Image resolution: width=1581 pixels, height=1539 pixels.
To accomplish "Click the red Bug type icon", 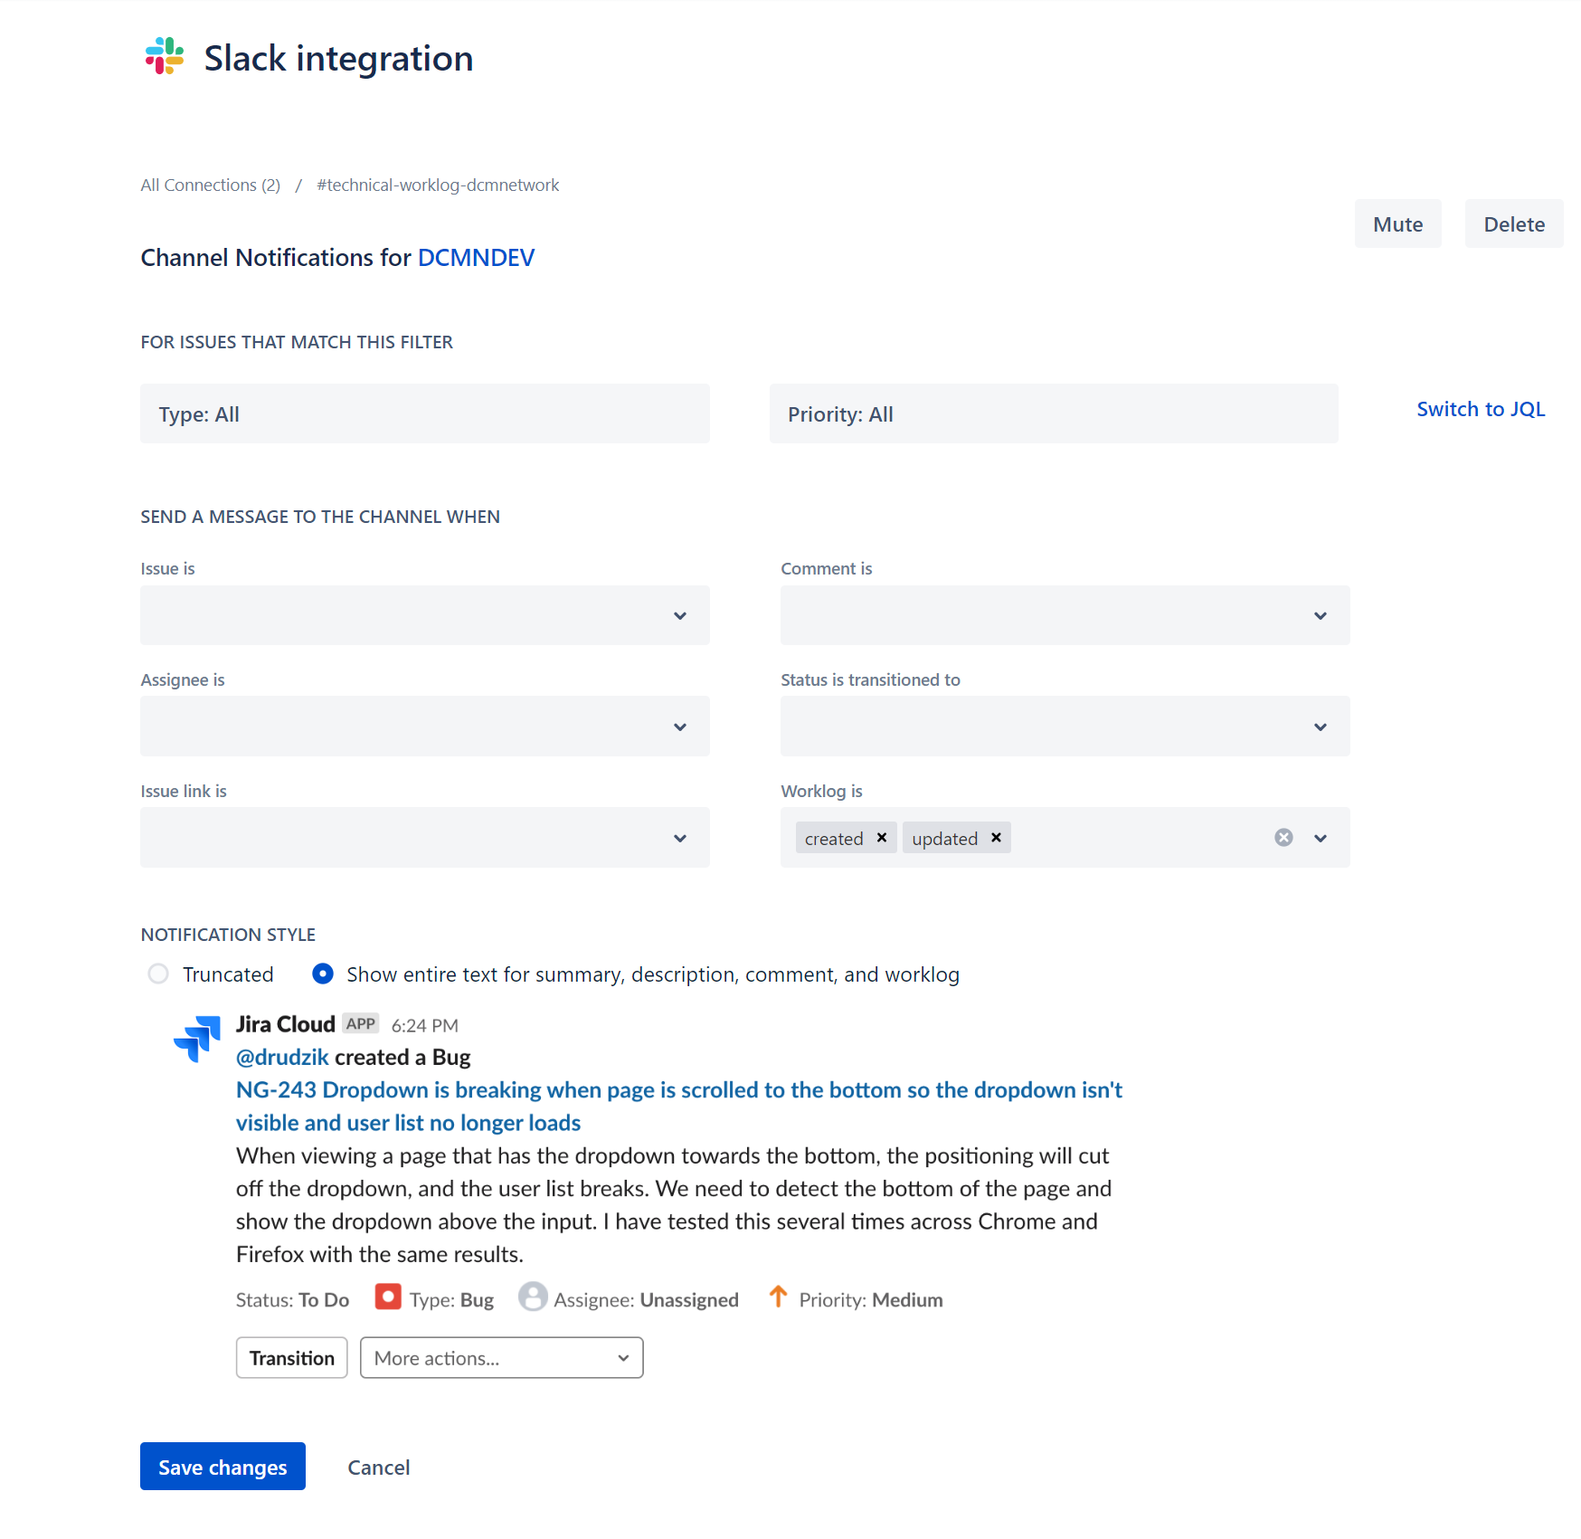I will (x=388, y=1297).
